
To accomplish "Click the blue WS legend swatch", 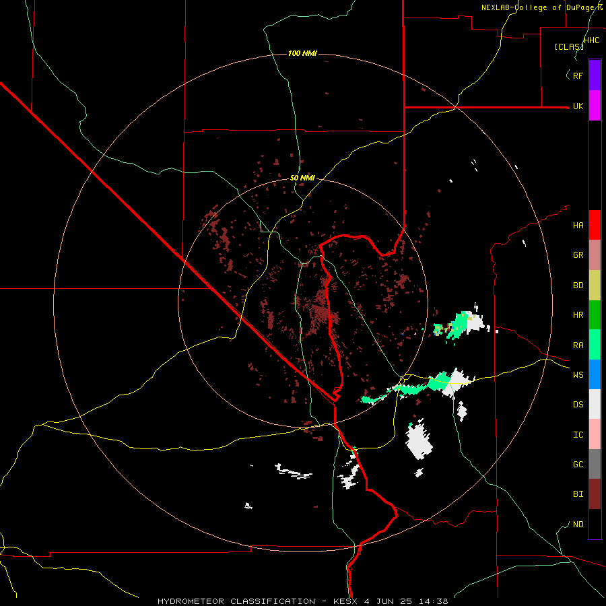I will click(595, 374).
